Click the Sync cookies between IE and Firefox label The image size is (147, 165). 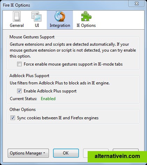point(58,118)
